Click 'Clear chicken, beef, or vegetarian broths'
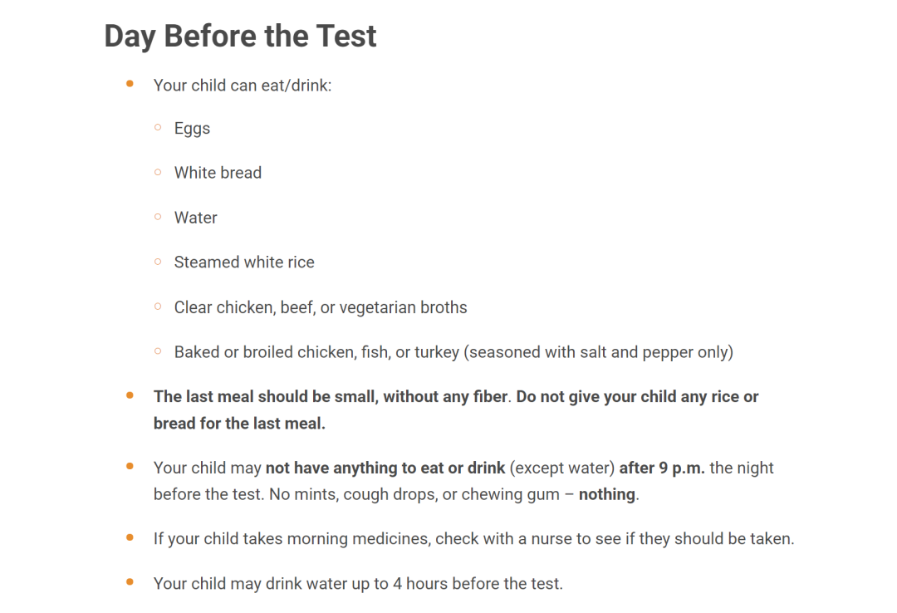Screen dimensions: 897x613 click(321, 307)
